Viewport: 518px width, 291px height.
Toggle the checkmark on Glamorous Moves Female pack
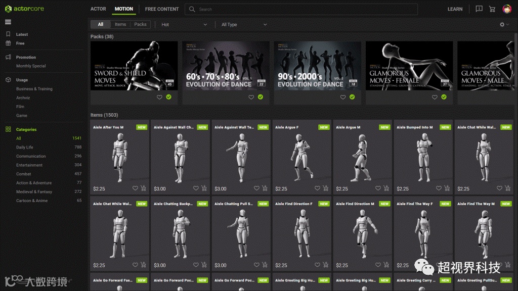click(444, 97)
